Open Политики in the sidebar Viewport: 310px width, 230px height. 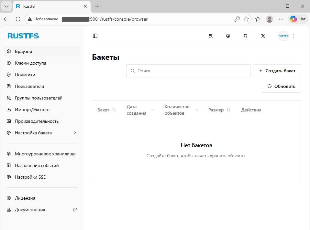coord(42,75)
